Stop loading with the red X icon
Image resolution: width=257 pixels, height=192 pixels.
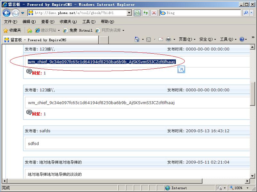tap(154, 13)
